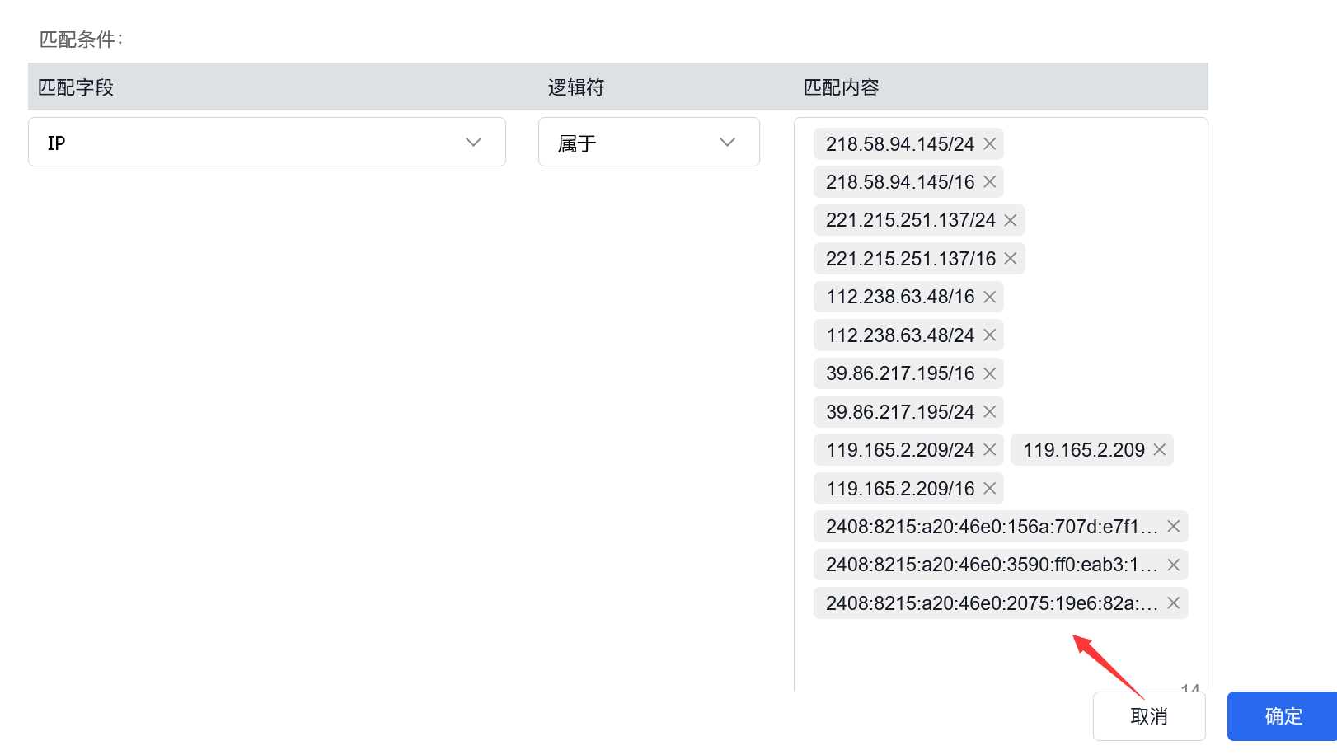Viewport: 1337px width, 755px height.
Task: Remove the 119.165.2.209/16 tag
Action: (989, 488)
